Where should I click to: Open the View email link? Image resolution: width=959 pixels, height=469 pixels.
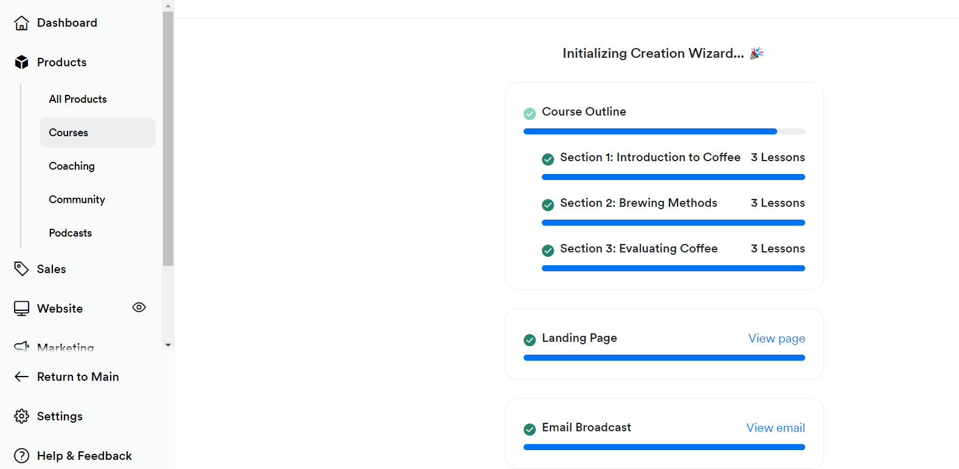pyautogui.click(x=775, y=428)
